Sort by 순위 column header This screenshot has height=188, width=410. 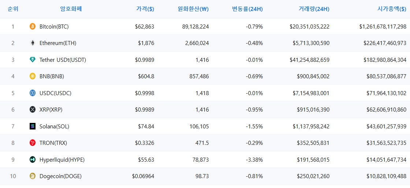[13, 9]
